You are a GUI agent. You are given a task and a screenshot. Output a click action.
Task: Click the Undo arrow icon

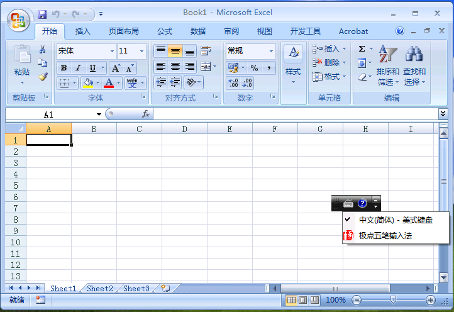point(55,14)
